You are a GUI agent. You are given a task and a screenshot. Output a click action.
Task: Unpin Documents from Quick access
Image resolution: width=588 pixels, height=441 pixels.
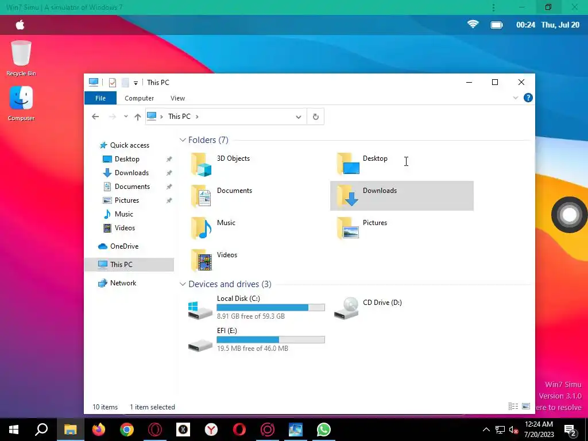point(169,187)
